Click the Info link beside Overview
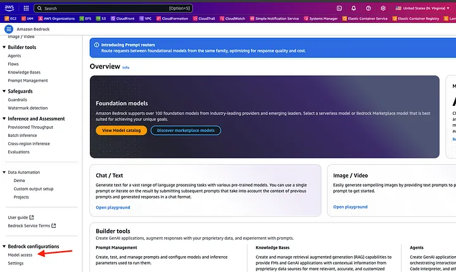The image size is (456, 272). click(x=125, y=67)
